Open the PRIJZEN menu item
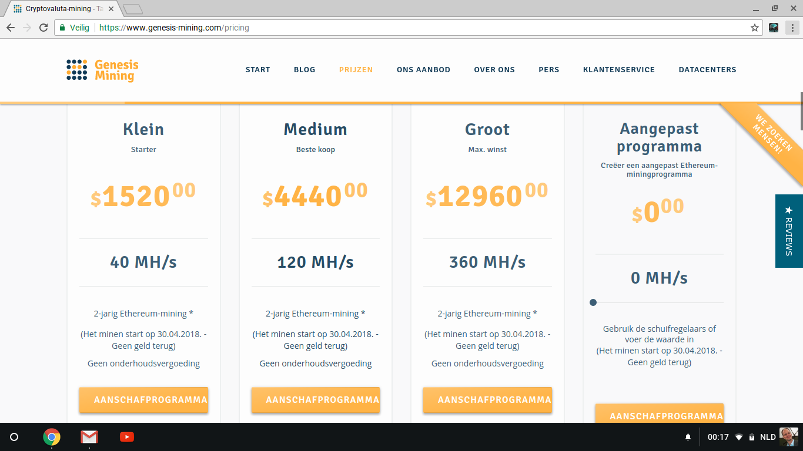The image size is (803, 451). coord(356,69)
